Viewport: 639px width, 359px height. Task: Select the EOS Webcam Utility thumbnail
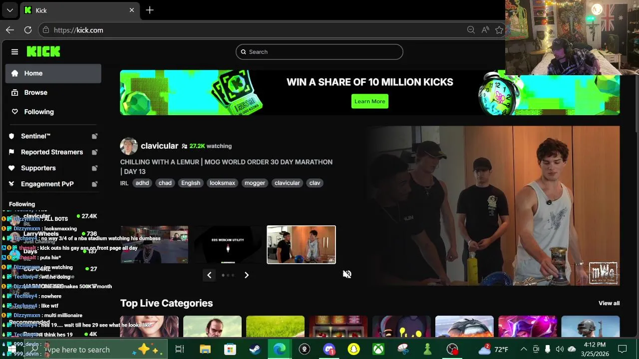click(228, 245)
